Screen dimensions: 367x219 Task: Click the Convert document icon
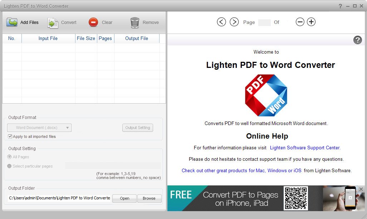click(53, 23)
